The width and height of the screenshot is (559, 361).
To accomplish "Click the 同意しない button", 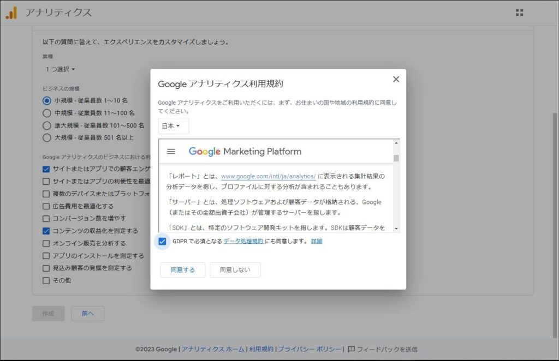I will coord(235,270).
